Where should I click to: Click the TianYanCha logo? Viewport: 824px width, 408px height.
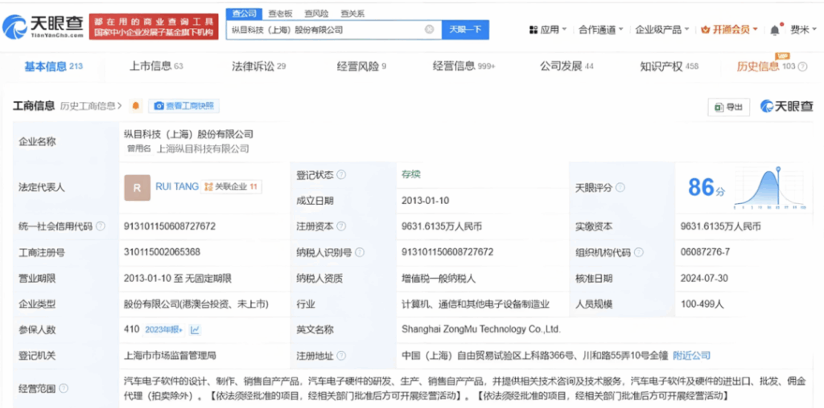tap(44, 27)
